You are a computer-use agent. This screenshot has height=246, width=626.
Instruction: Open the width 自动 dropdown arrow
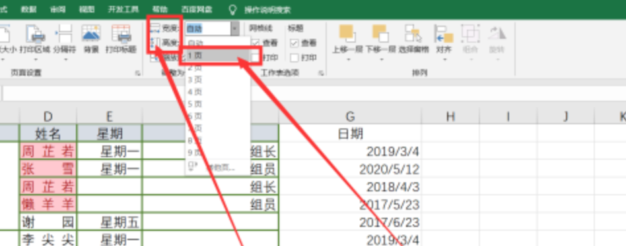click(235, 29)
